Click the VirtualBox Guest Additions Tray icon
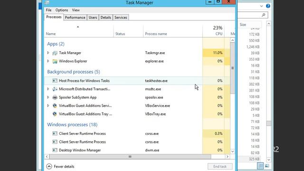Viewport: 304px width, 171px height. click(55, 114)
